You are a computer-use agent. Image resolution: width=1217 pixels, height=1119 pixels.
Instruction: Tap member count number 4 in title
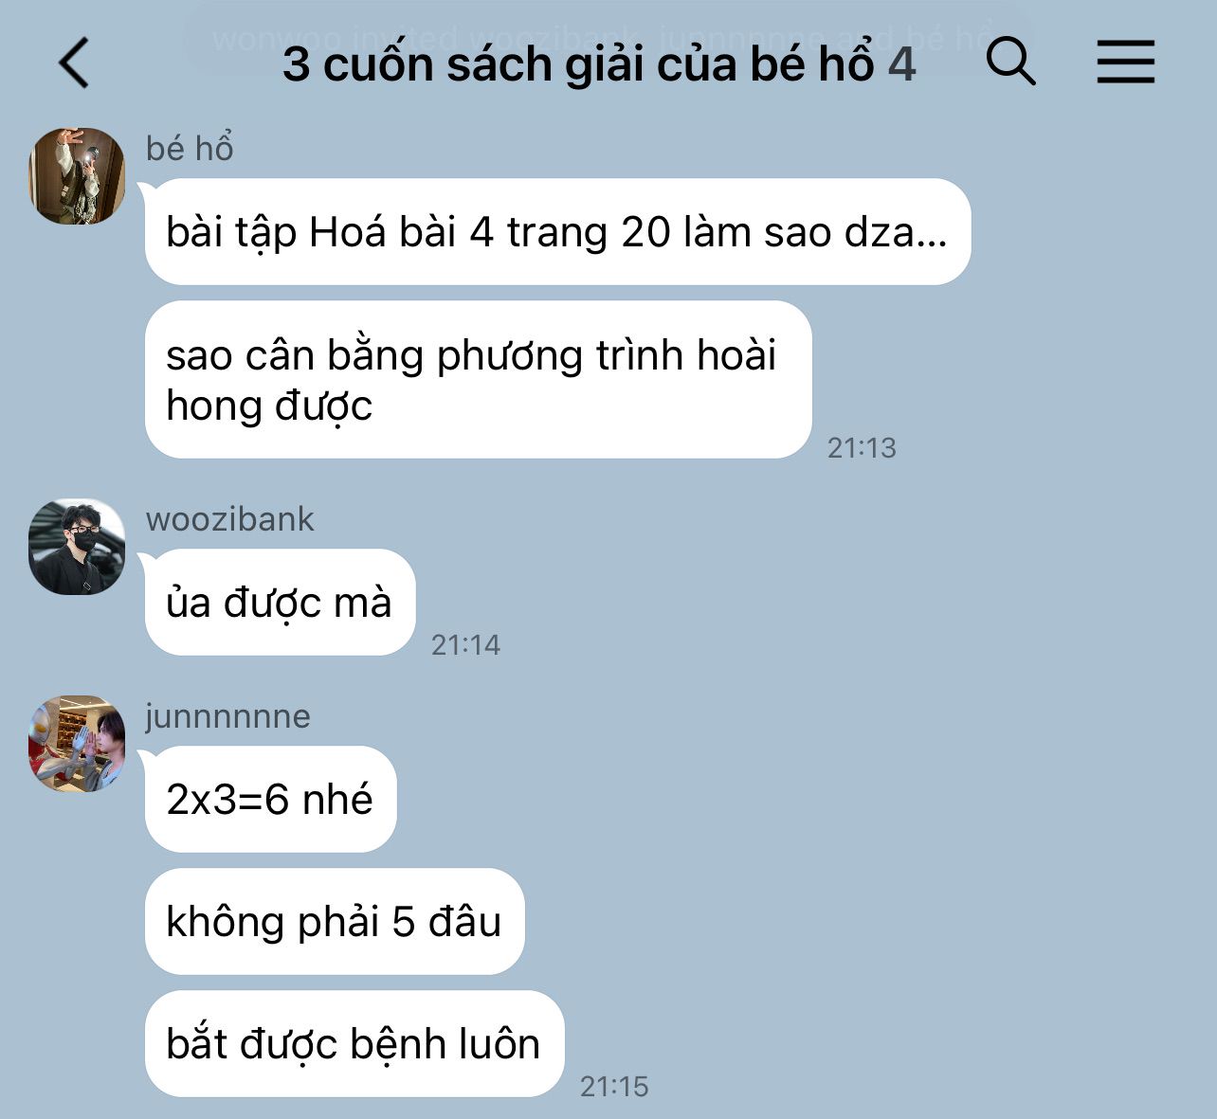tap(901, 64)
